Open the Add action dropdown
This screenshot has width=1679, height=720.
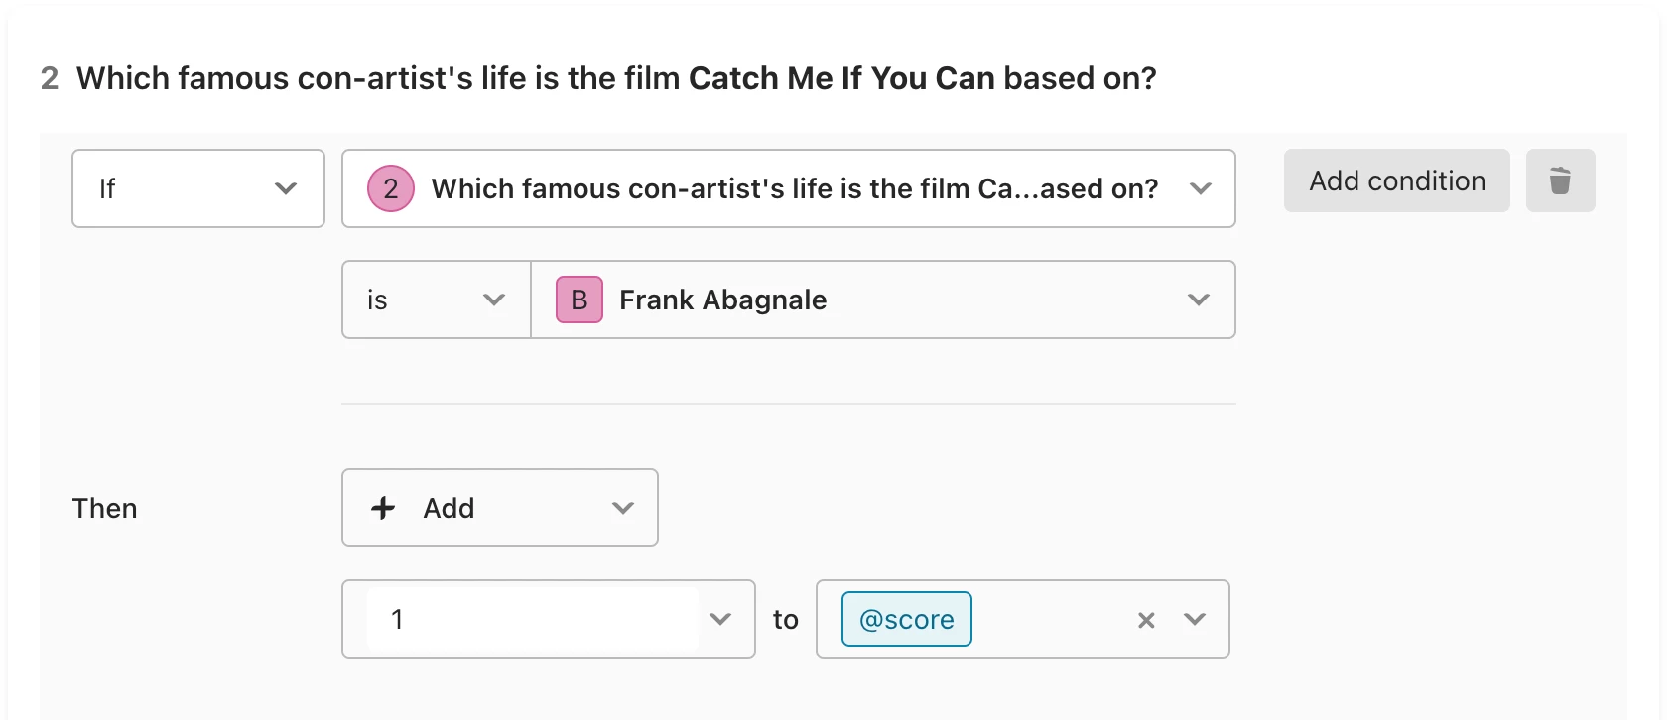pos(499,508)
